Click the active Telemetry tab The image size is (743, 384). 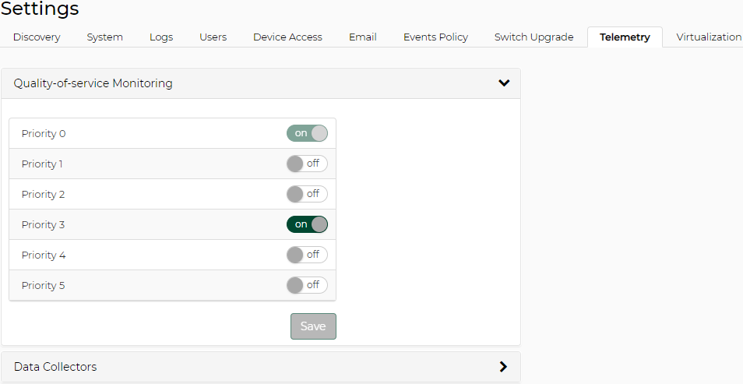(x=625, y=37)
